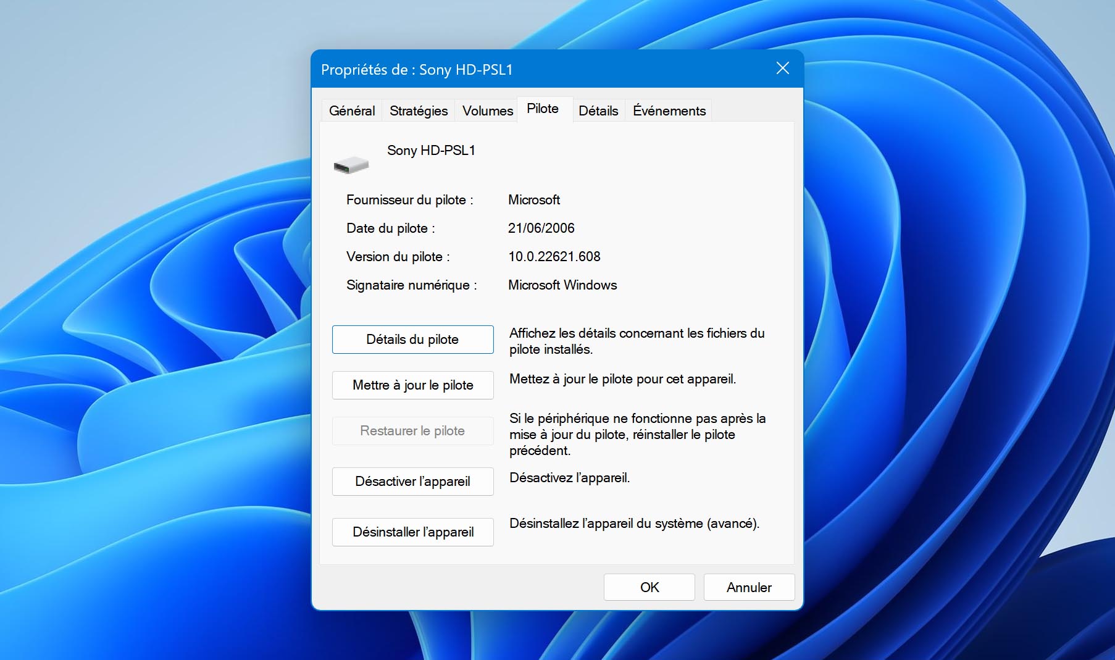Click the Version du pilote label
This screenshot has height=660, width=1115.
(x=398, y=257)
